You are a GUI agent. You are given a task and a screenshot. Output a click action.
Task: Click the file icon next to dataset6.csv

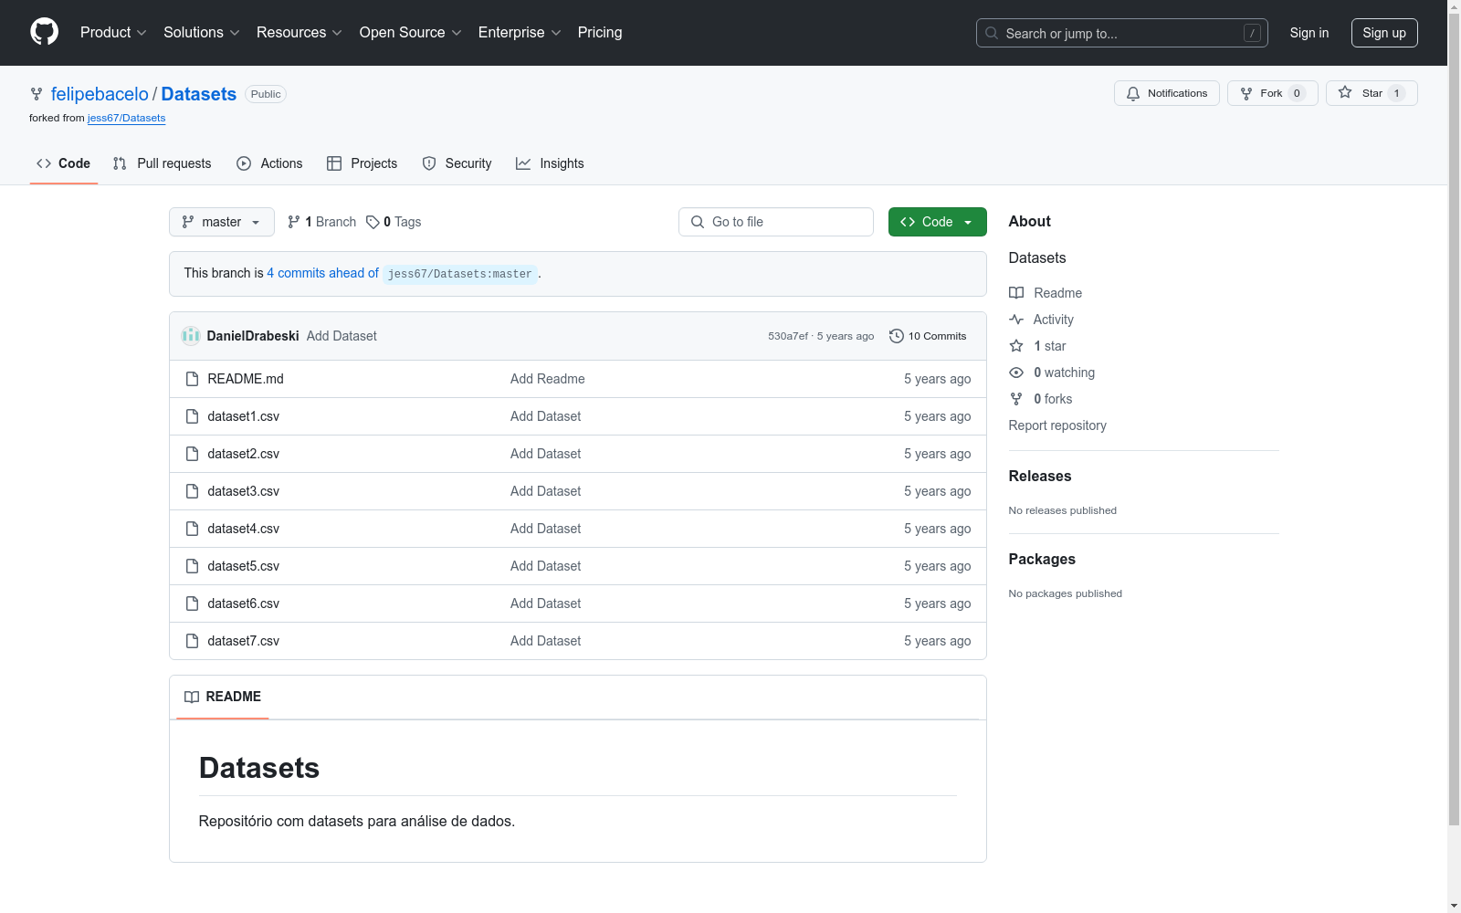(x=192, y=603)
